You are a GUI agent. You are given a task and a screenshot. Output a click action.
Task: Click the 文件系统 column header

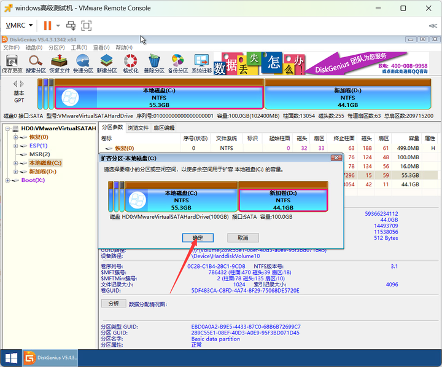(227, 138)
